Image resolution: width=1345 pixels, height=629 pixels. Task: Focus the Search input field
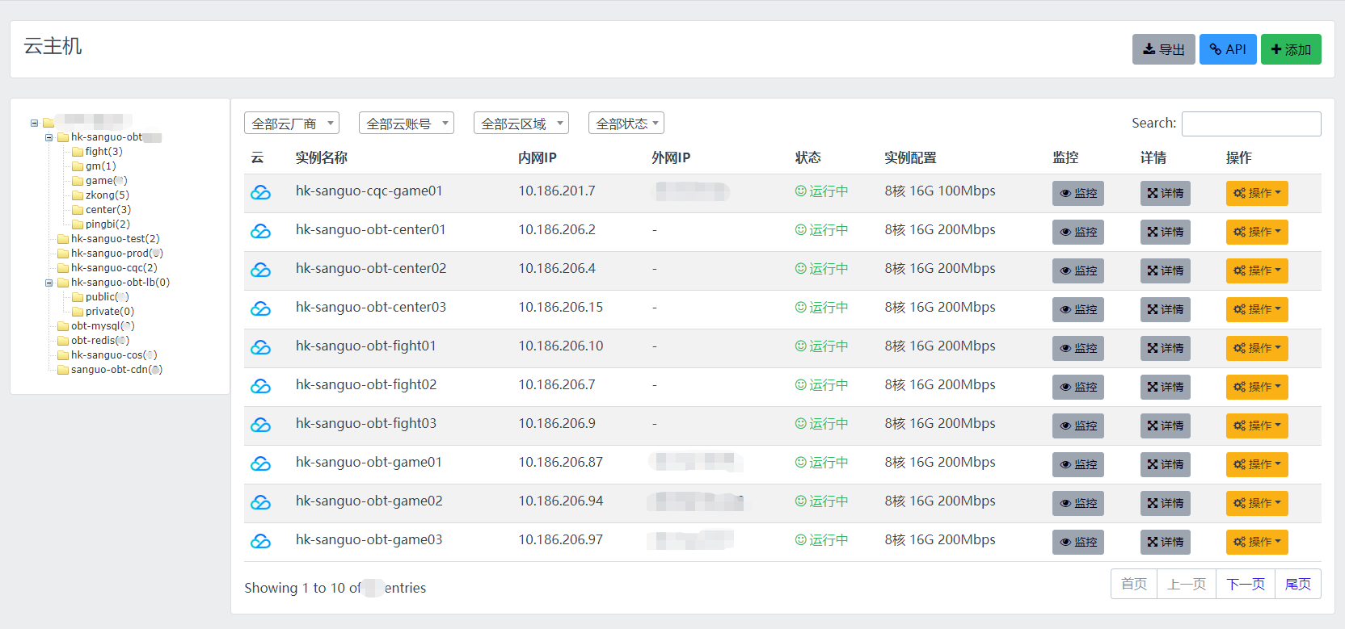(1250, 124)
